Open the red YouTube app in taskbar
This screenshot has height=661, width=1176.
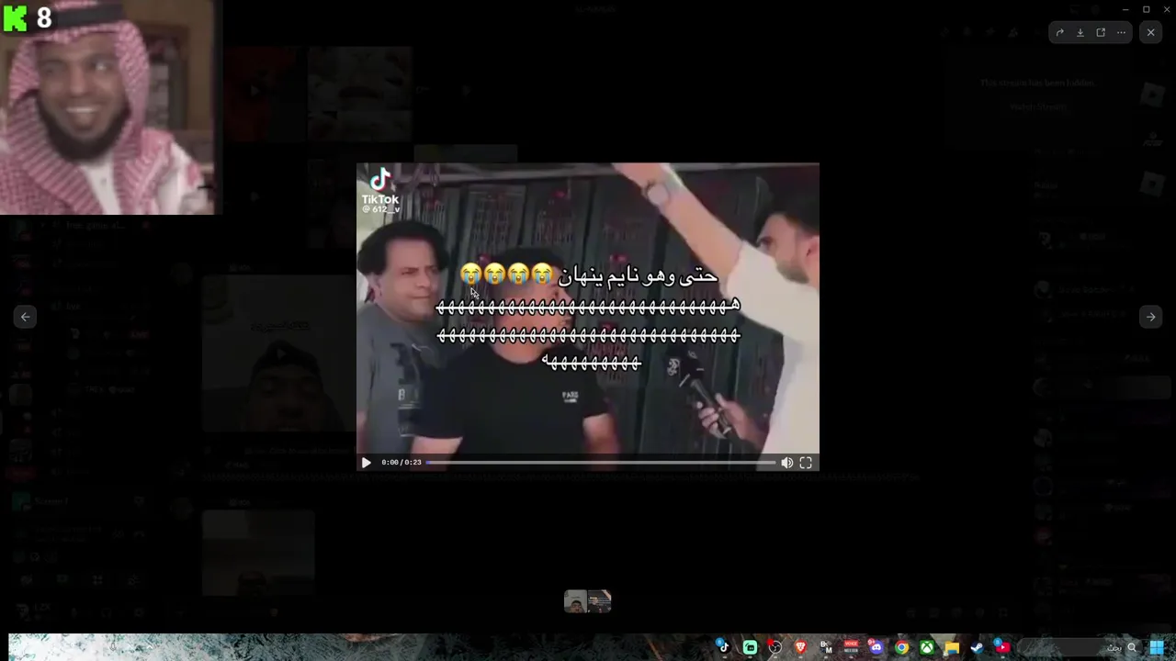point(1001,647)
